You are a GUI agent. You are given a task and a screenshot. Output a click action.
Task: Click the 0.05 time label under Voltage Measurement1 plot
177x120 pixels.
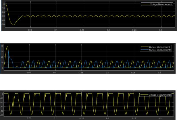pos(30,30)
